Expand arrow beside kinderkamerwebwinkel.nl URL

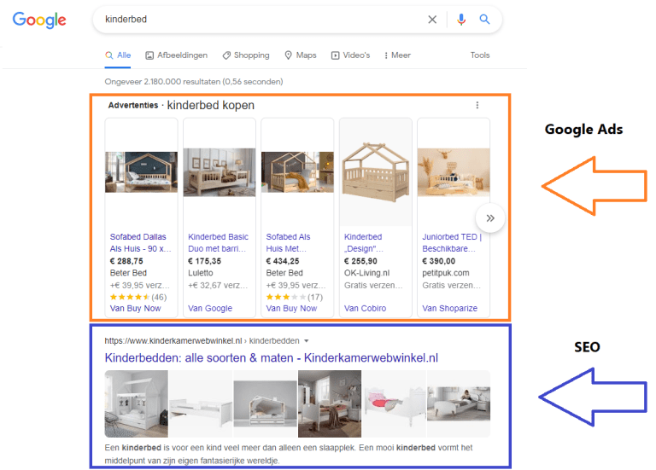pos(306,341)
